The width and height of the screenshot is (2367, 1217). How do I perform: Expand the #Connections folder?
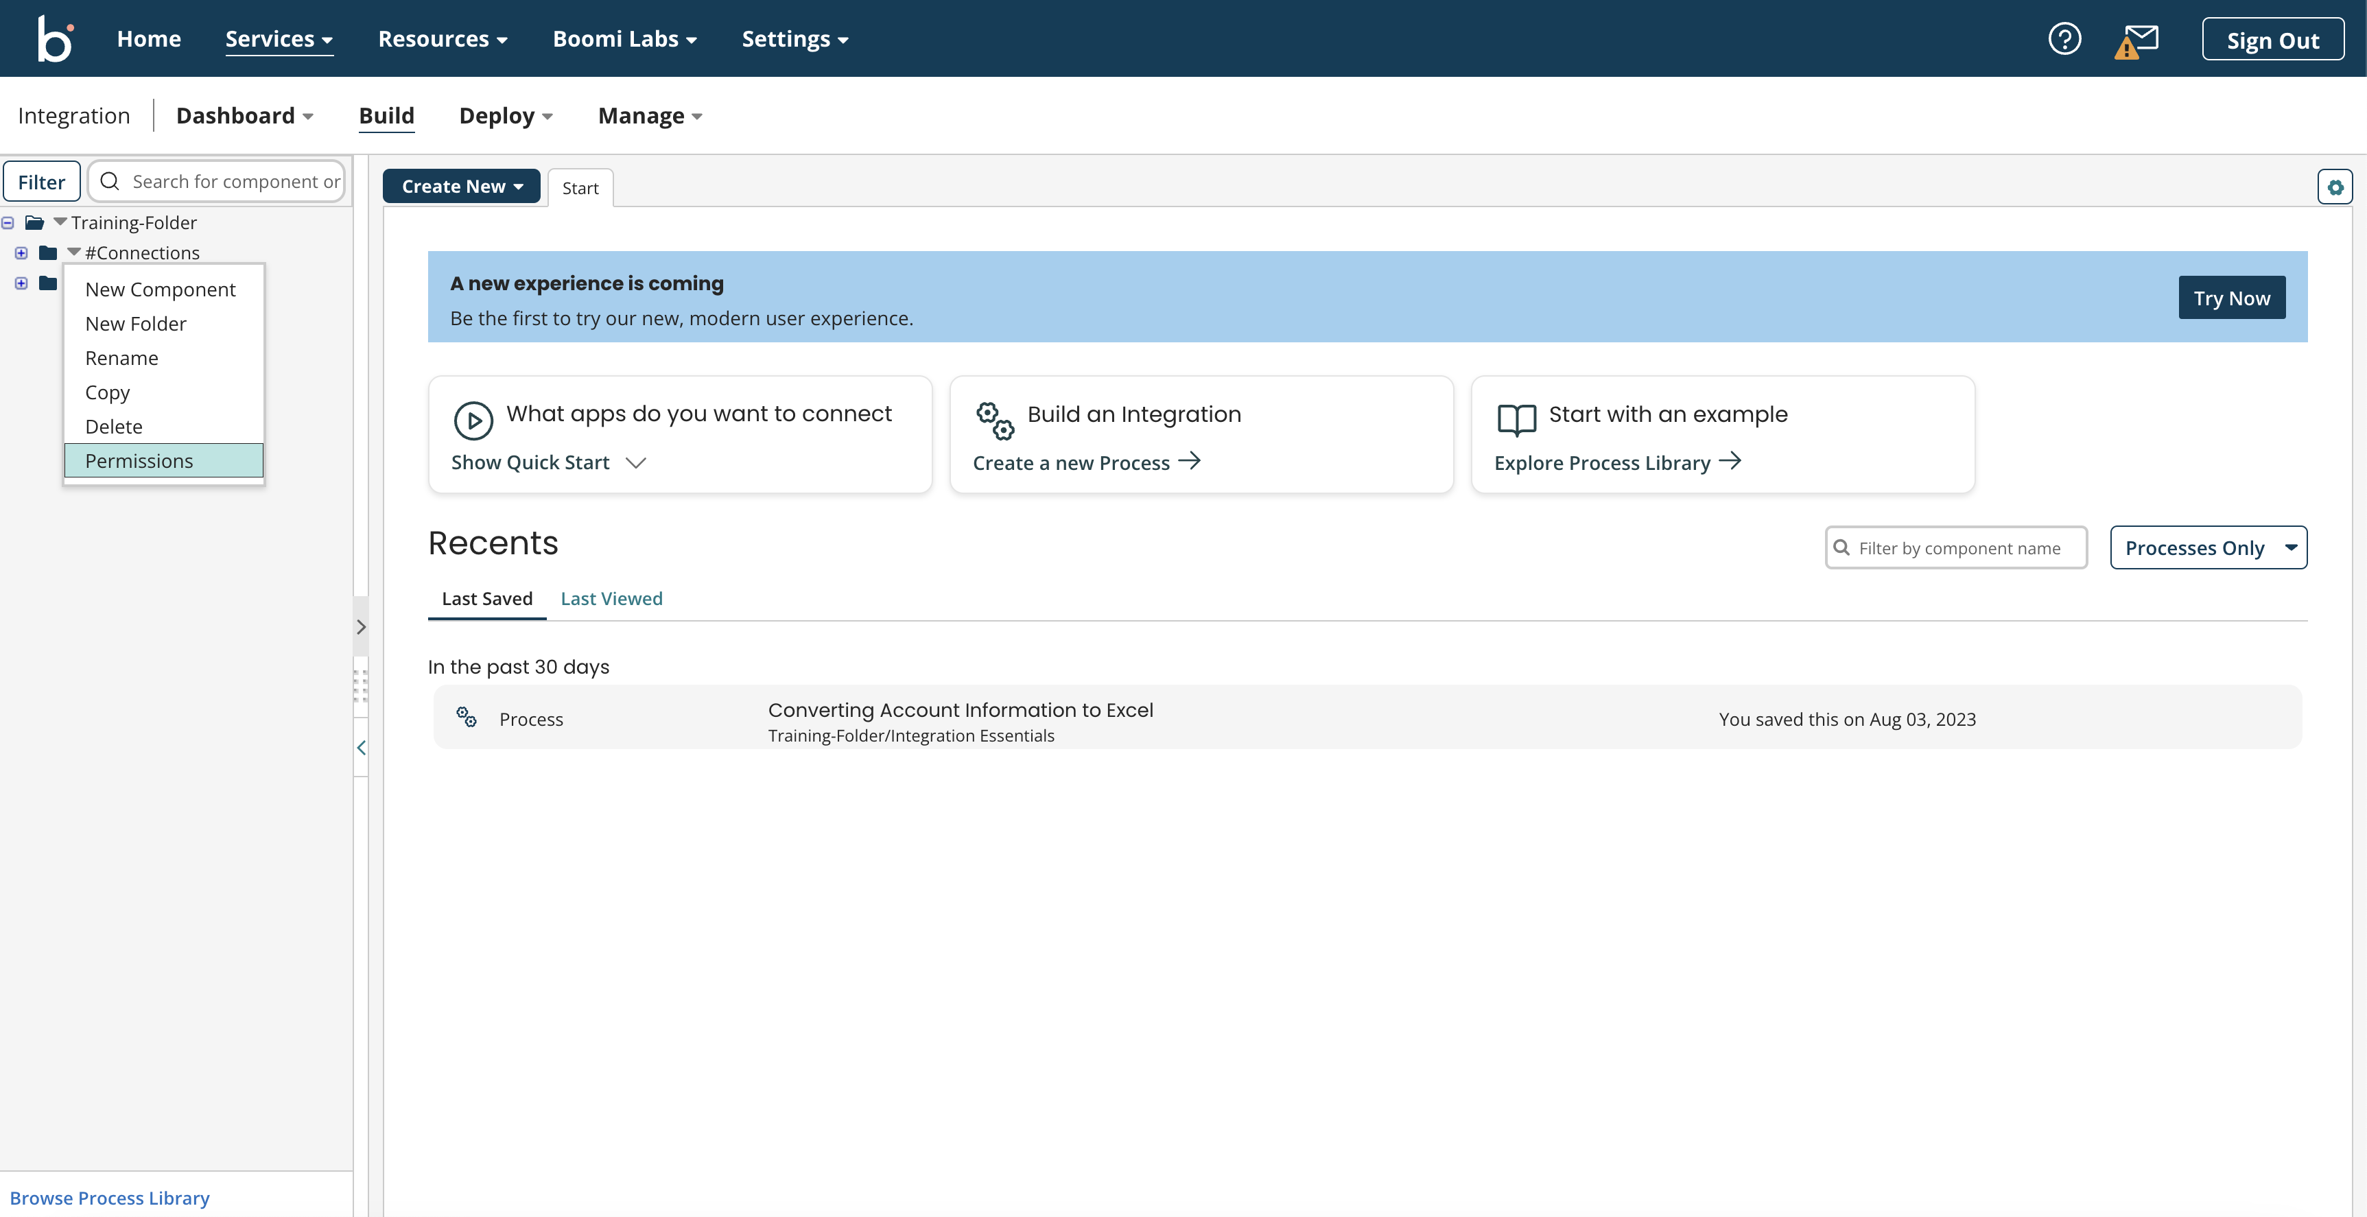[21, 252]
